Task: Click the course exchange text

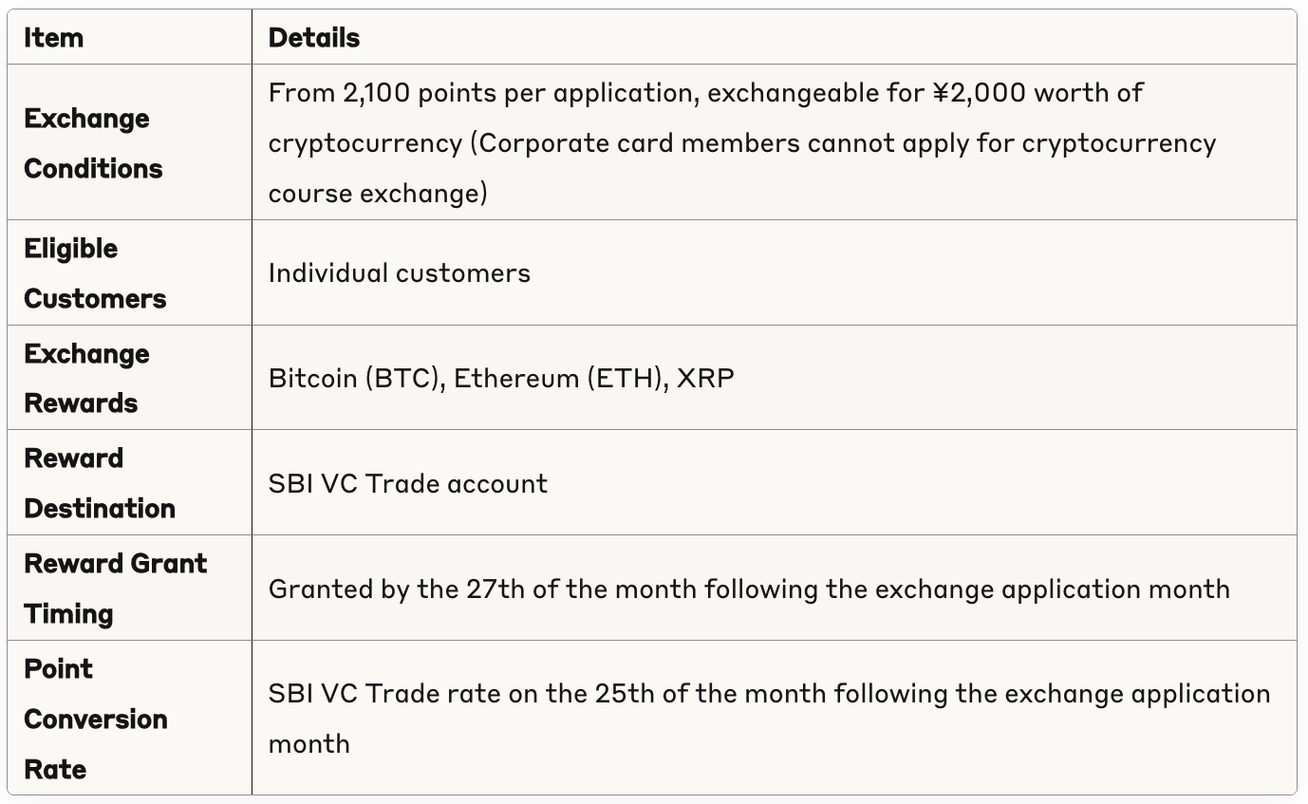Action: coord(377,194)
